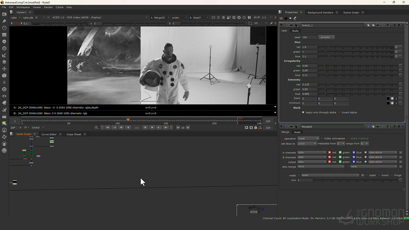409x230 pixels.
Task: Open the Render menu
Action: click(48, 7)
